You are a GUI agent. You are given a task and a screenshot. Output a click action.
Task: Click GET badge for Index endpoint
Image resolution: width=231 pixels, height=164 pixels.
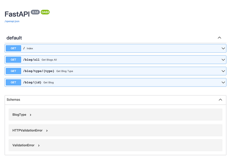14,48
